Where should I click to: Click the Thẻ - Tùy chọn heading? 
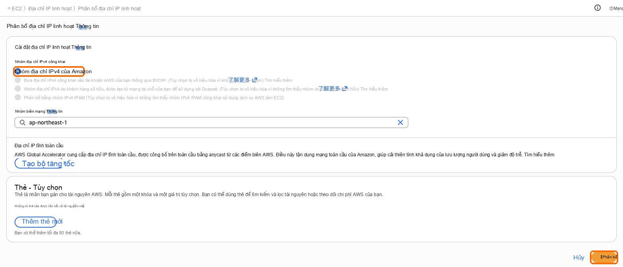(x=38, y=187)
